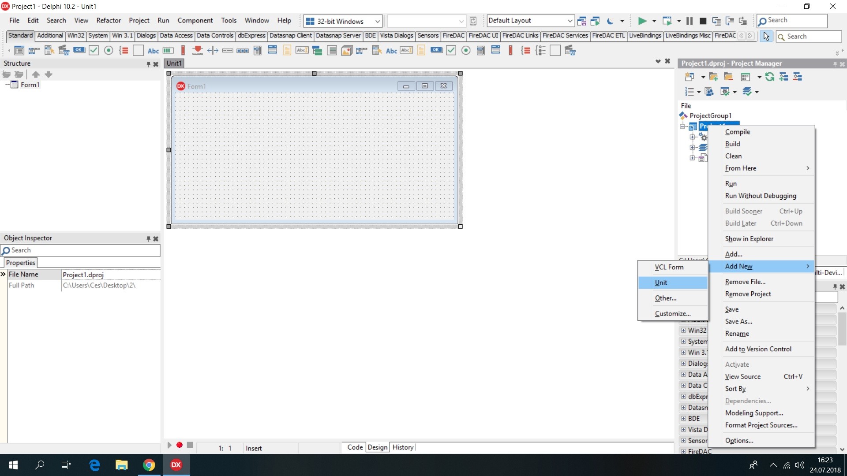Open File Explorer from the taskbar
847x476 pixels.
click(x=122, y=465)
